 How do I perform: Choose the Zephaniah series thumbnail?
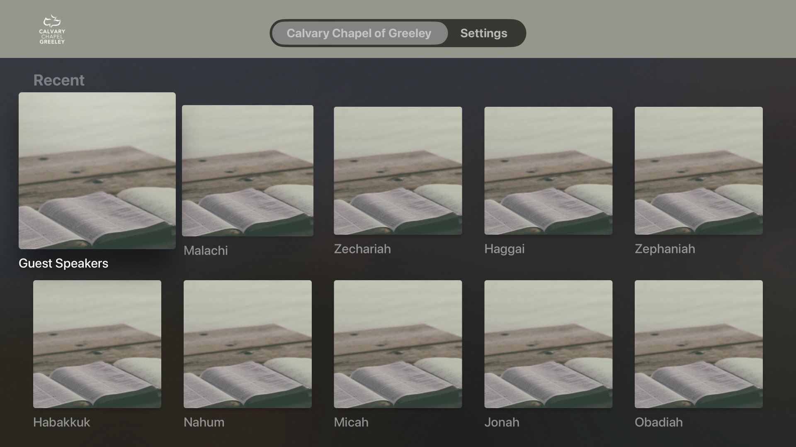tap(698, 171)
